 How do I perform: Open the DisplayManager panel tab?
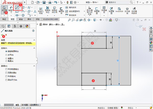[x=27, y=26]
